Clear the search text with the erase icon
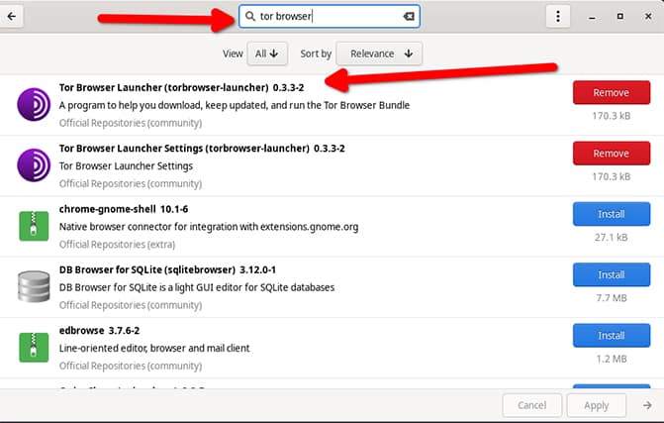 [409, 16]
